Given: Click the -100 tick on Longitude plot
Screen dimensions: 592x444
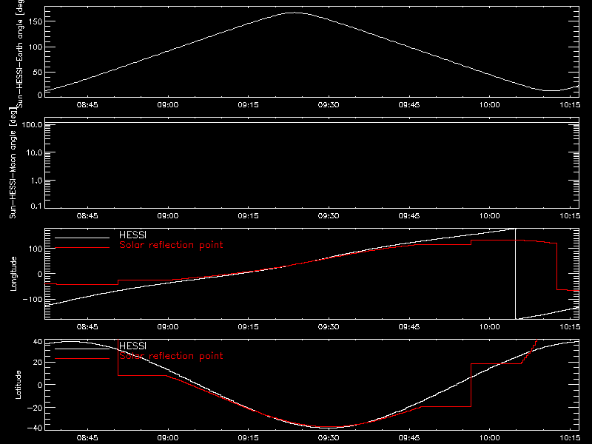Looking at the screenshot, I should [33, 299].
